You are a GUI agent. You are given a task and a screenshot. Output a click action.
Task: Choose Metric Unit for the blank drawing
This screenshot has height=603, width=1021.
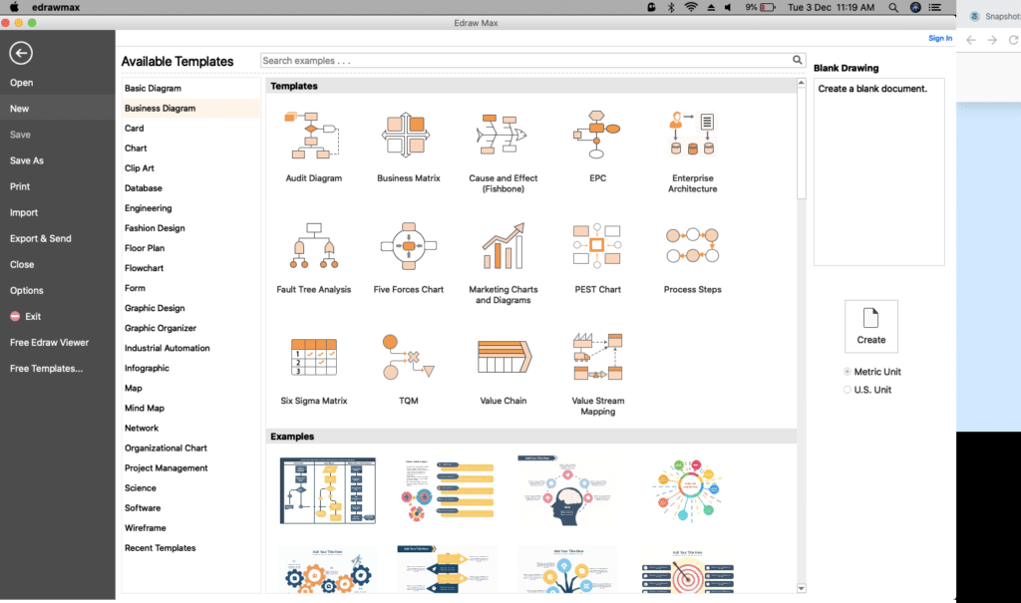pos(849,371)
